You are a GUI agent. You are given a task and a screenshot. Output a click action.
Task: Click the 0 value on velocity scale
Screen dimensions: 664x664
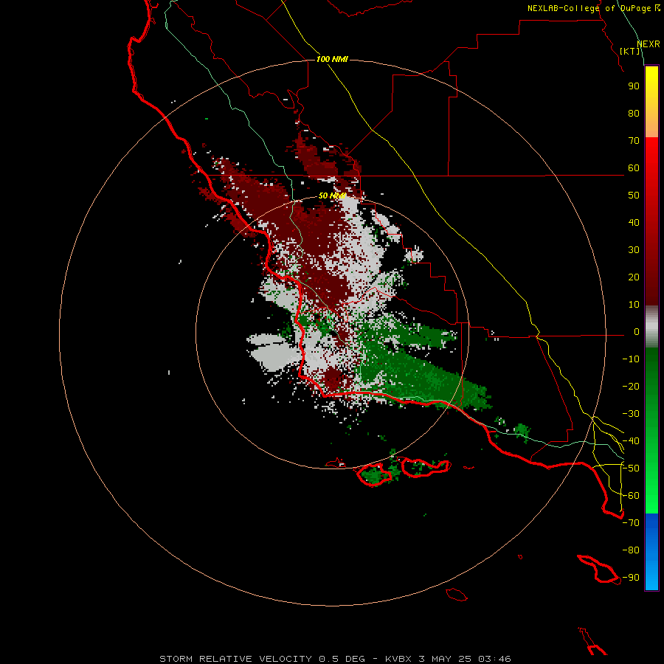coord(636,332)
